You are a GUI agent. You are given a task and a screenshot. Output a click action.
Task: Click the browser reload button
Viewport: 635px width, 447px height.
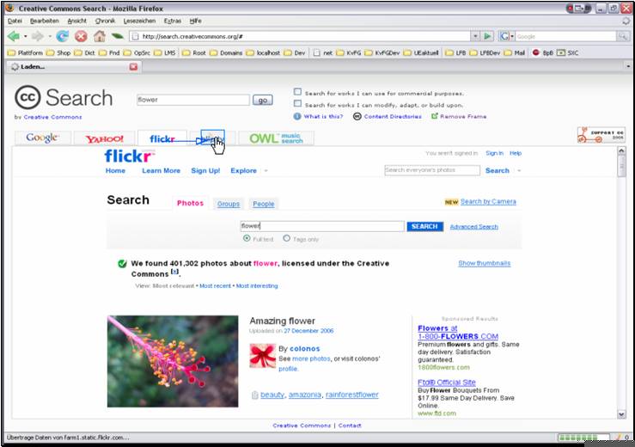click(x=63, y=36)
